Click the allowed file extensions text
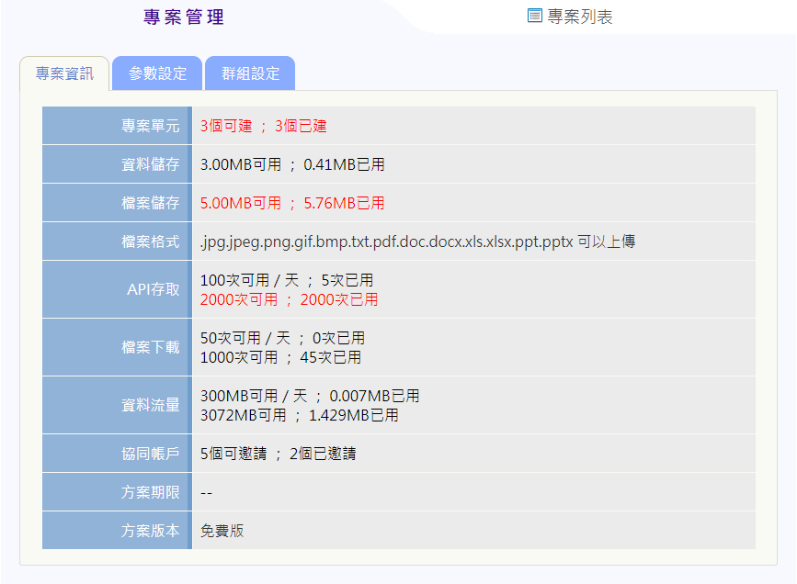This screenshot has width=797, height=584. (417, 241)
